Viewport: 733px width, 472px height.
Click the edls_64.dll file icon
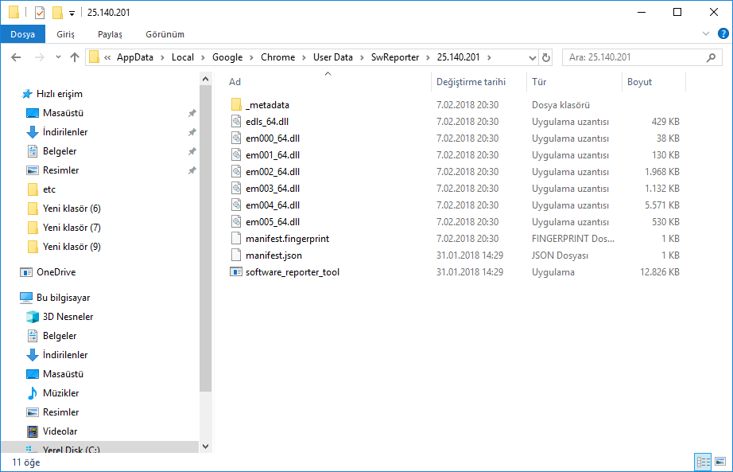pyautogui.click(x=235, y=121)
